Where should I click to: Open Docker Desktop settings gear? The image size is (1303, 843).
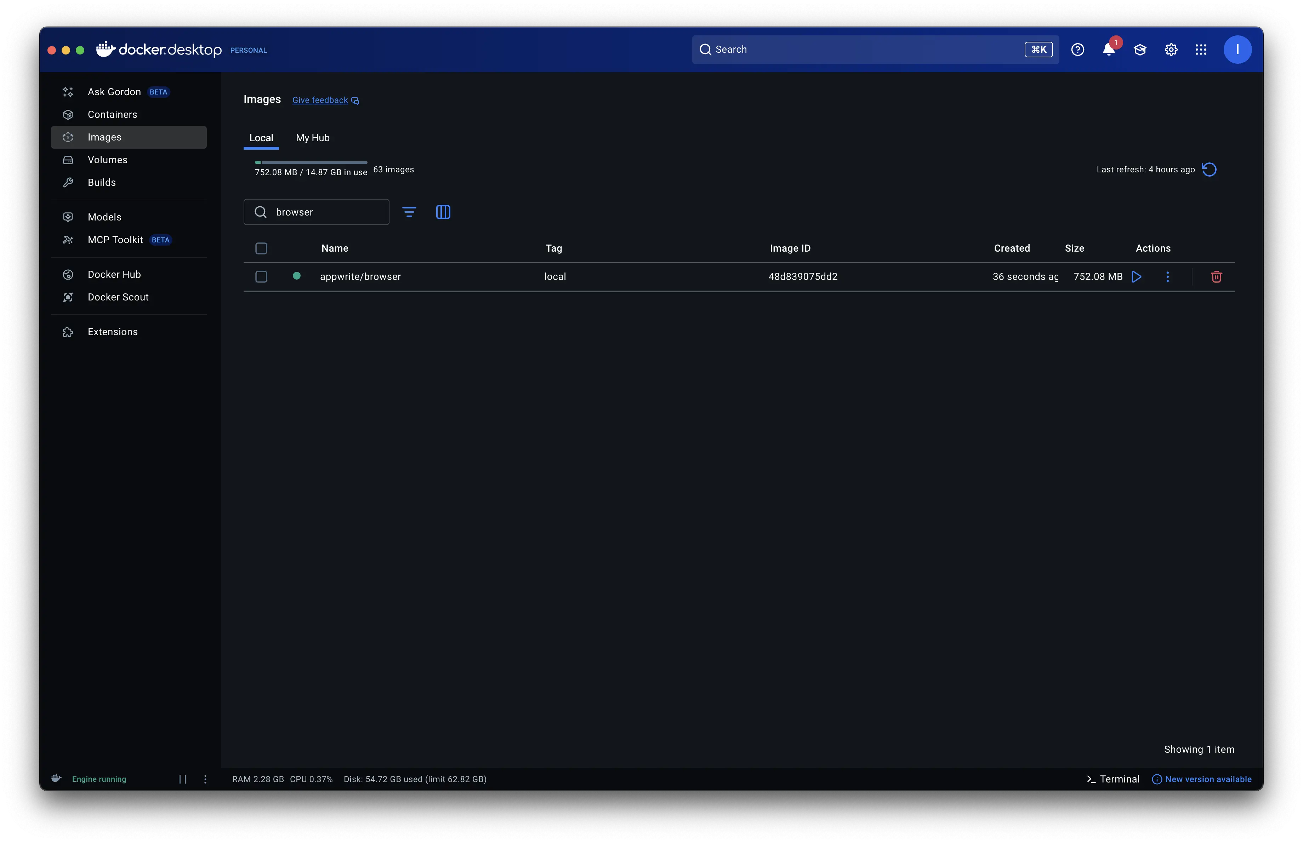coord(1171,49)
